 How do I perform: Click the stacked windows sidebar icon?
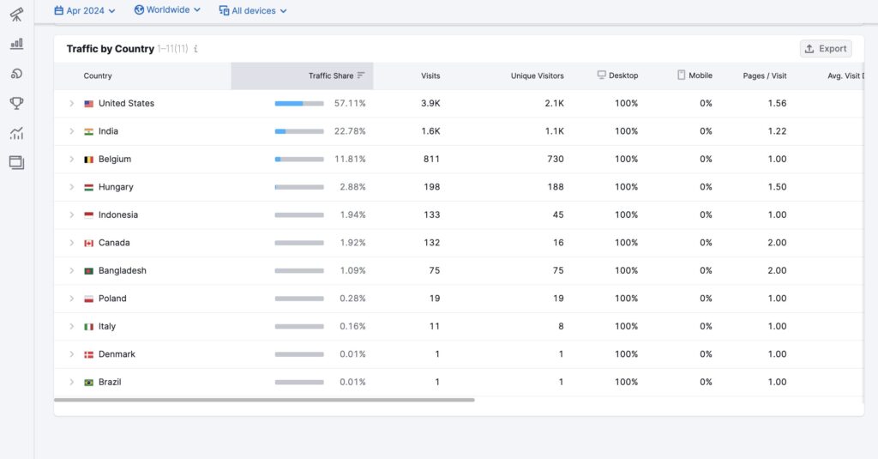click(16, 162)
